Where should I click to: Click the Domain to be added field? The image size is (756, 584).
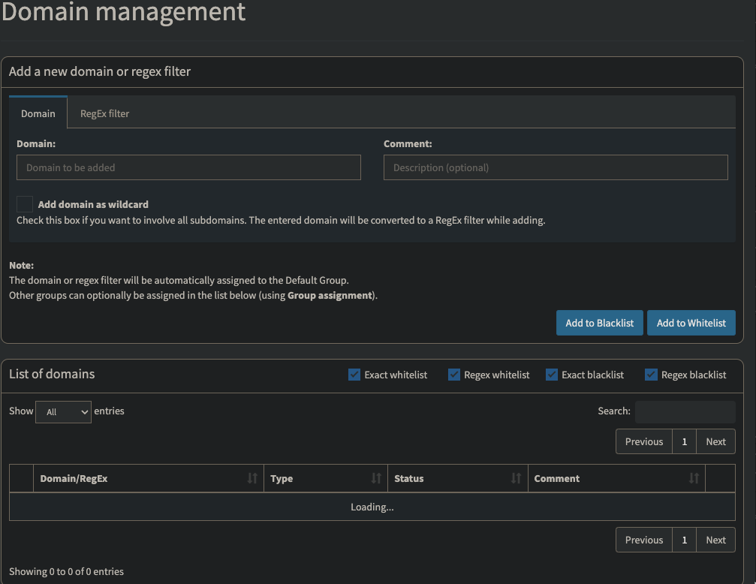tap(188, 167)
